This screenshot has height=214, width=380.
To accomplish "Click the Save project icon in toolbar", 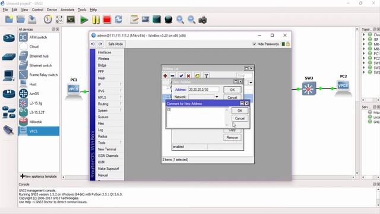I will (x=32, y=20).
